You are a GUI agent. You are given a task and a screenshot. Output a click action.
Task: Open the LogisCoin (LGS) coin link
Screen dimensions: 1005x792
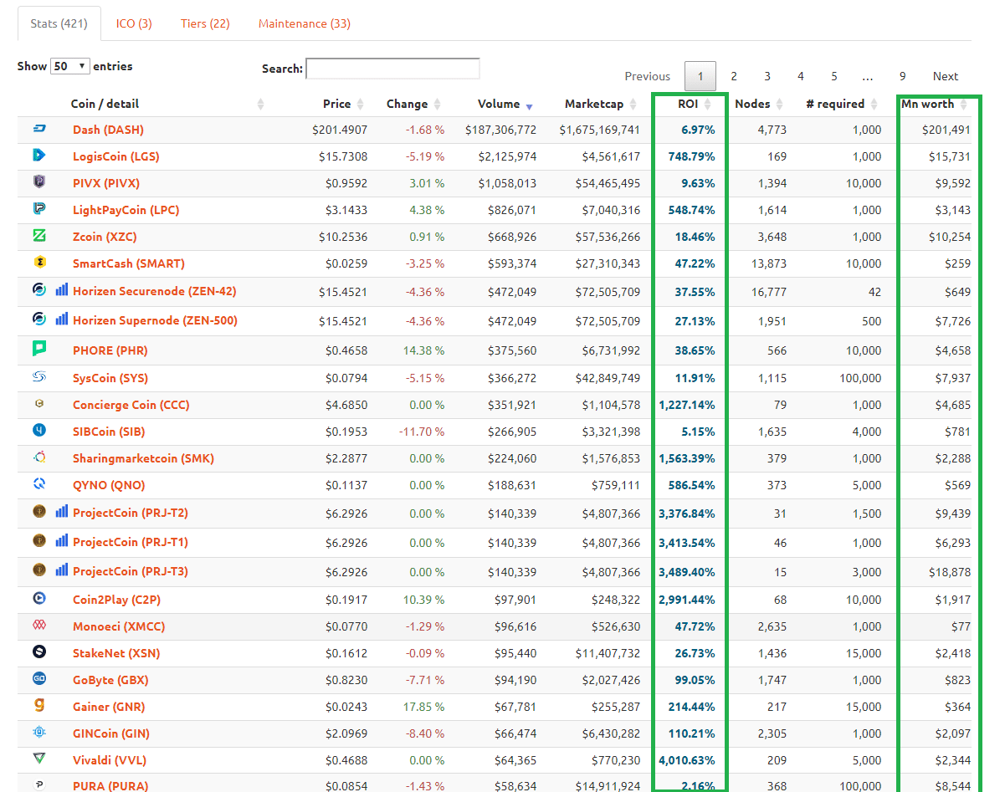[115, 156]
